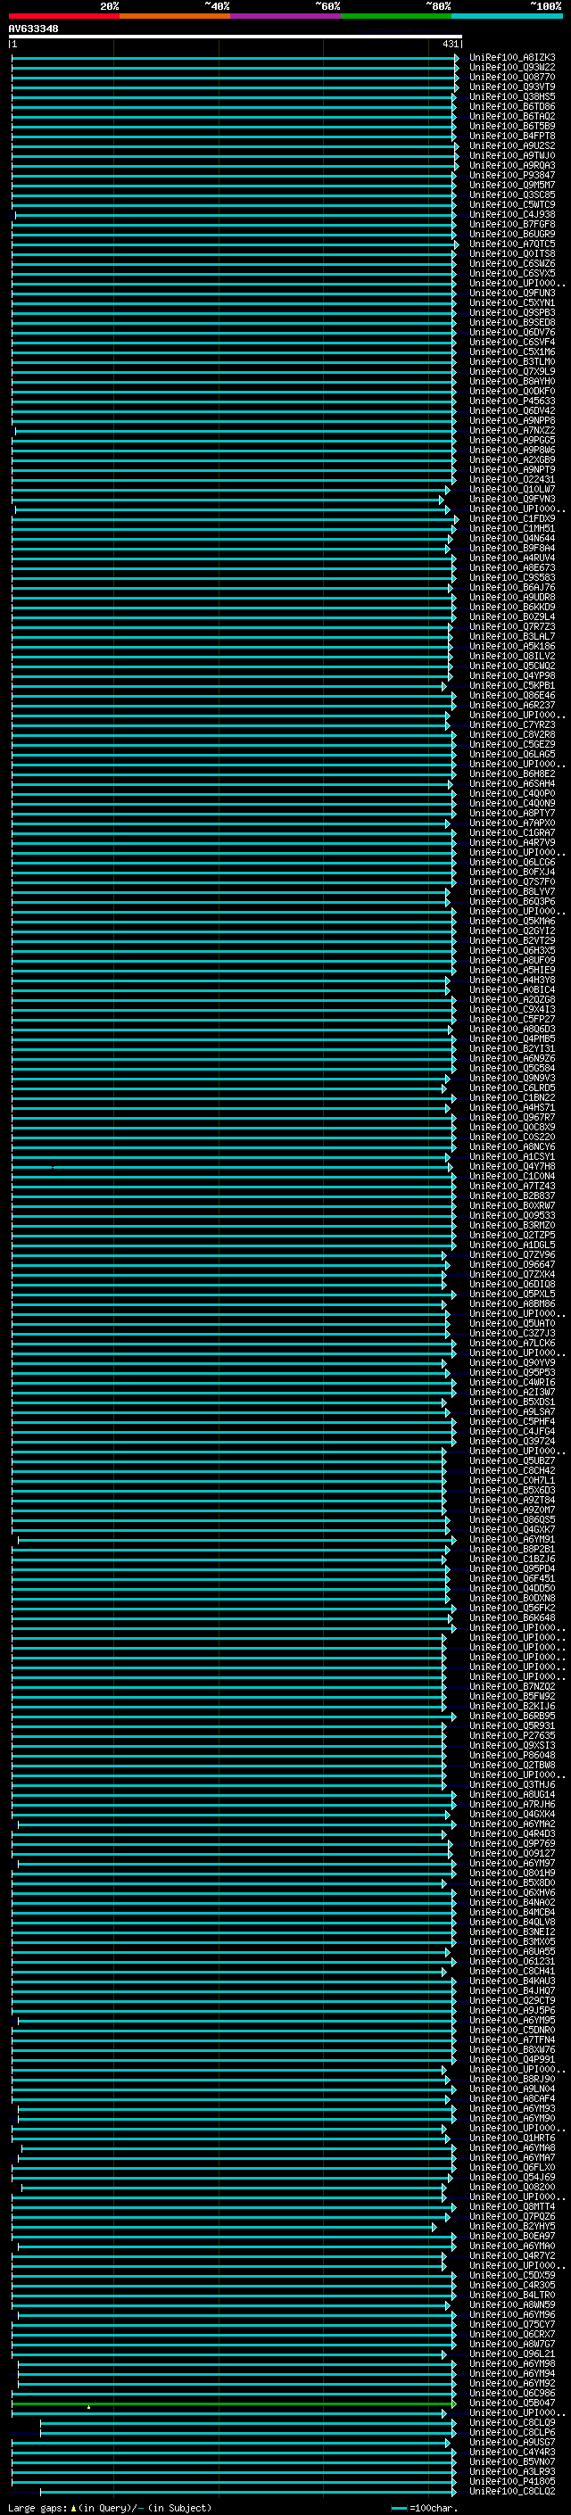
Task: Click the UniRef100_A7APX0 label
Action: pyautogui.click(x=512, y=823)
